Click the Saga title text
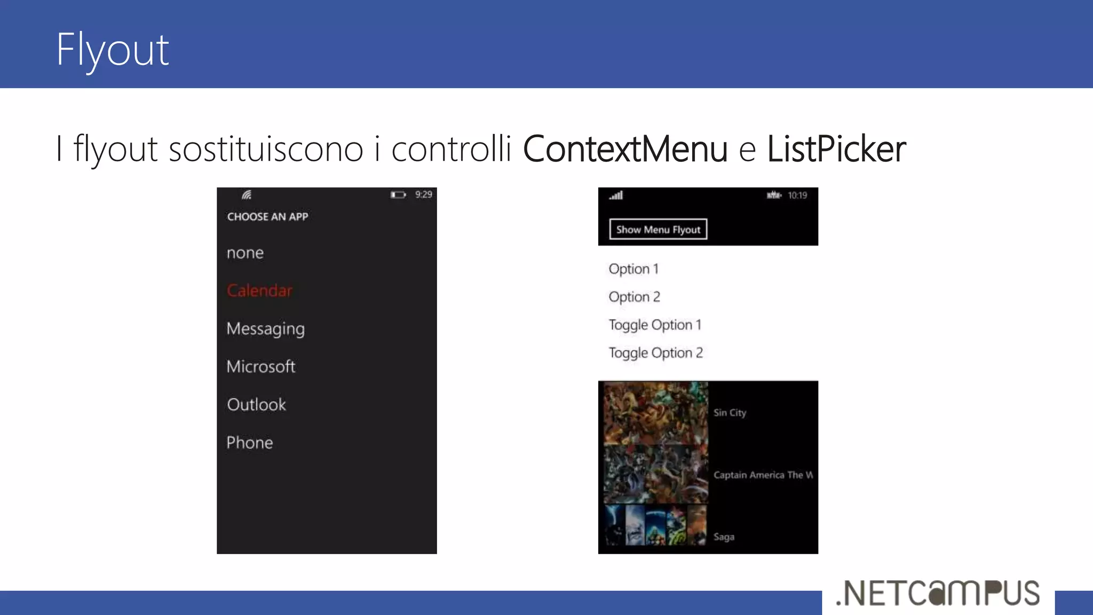Image resolution: width=1093 pixels, height=615 pixels. point(724,537)
